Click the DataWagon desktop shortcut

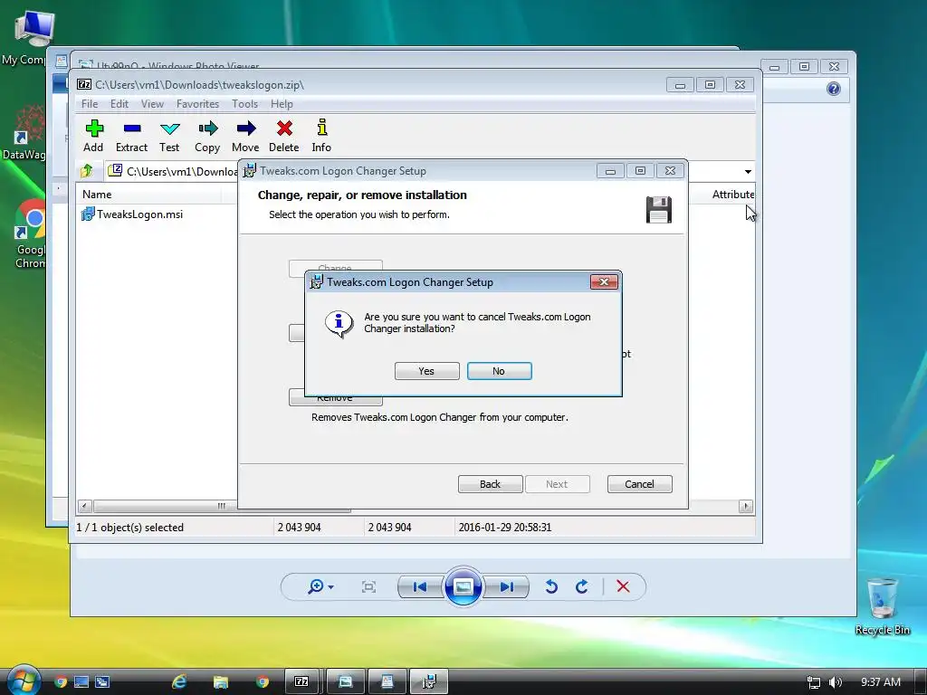click(x=26, y=134)
